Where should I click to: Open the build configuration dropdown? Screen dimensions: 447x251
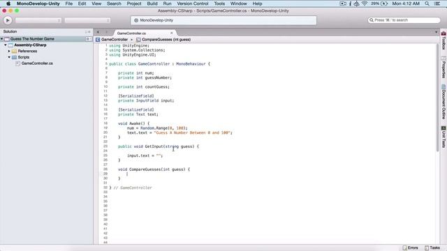click(x=38, y=20)
